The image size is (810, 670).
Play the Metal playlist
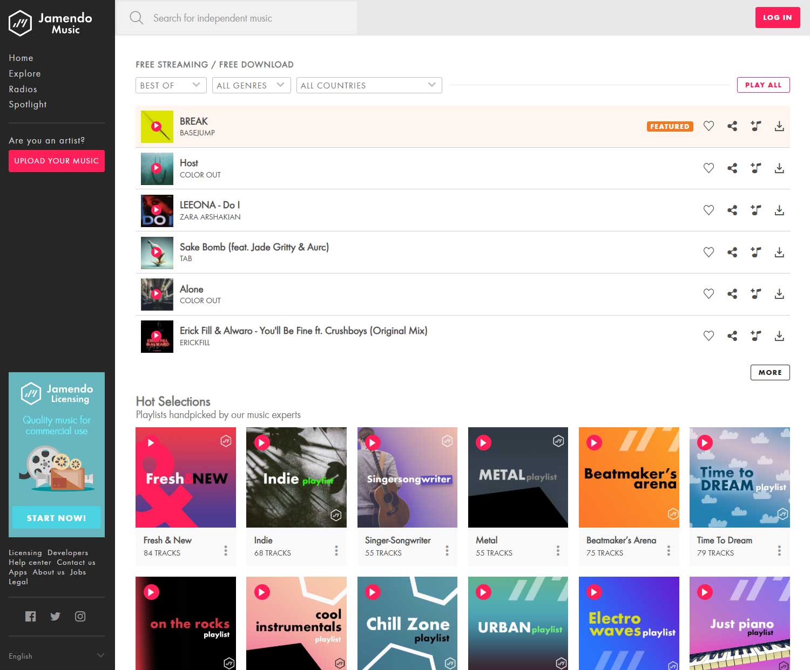tap(483, 442)
